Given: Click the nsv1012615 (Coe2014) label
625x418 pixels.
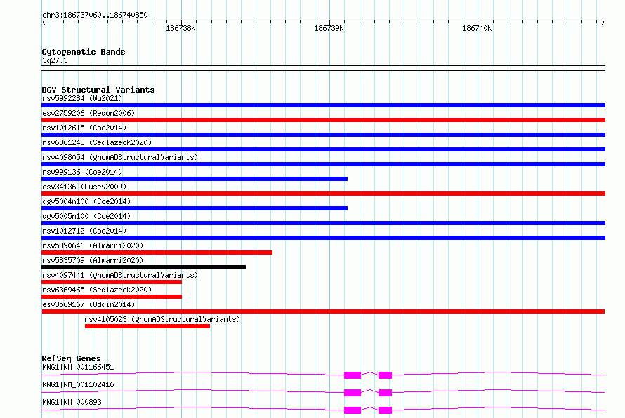Looking at the screenshot, I should point(84,128).
